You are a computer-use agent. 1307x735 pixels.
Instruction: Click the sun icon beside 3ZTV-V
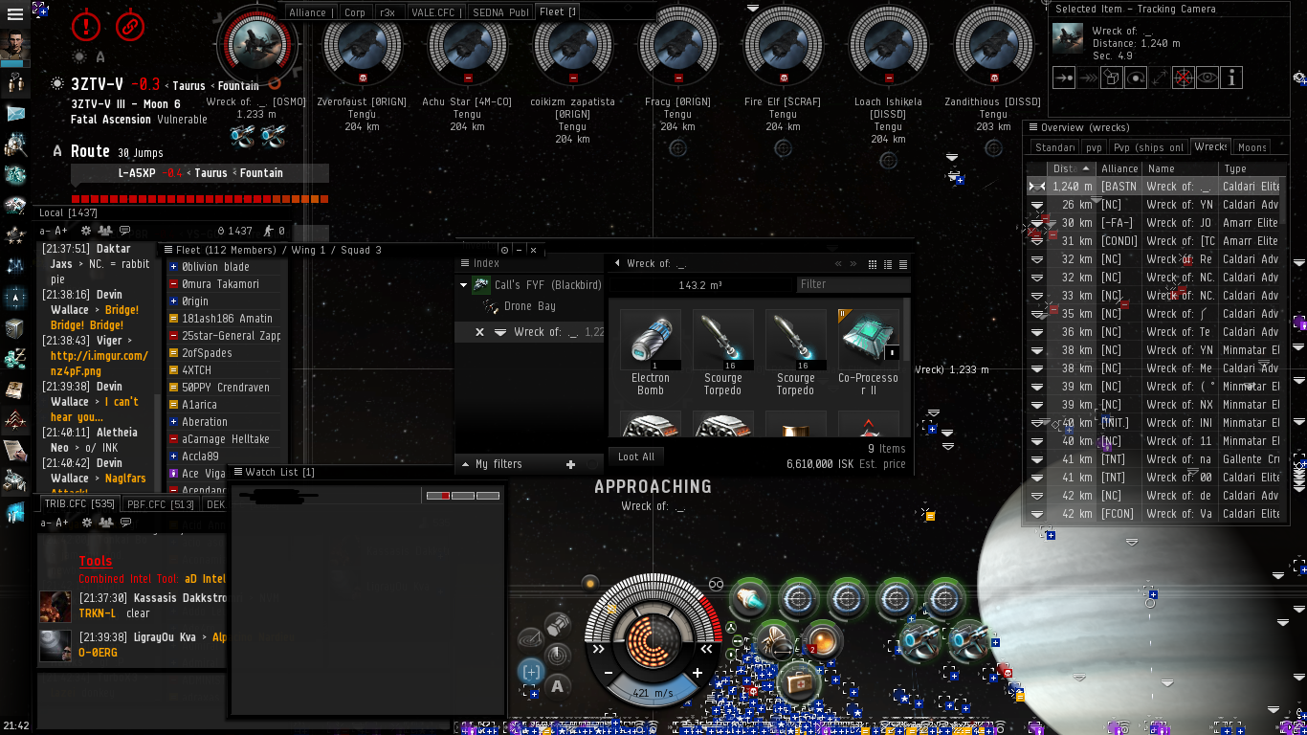click(57, 84)
